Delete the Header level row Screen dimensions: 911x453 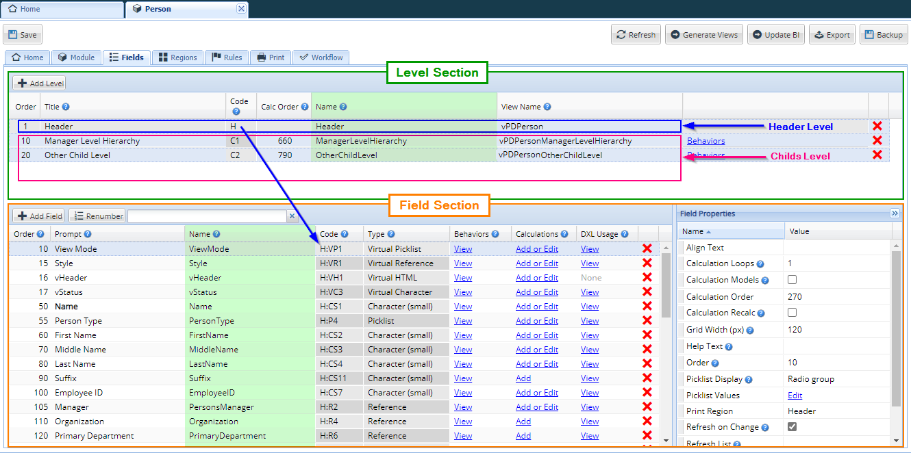[877, 126]
